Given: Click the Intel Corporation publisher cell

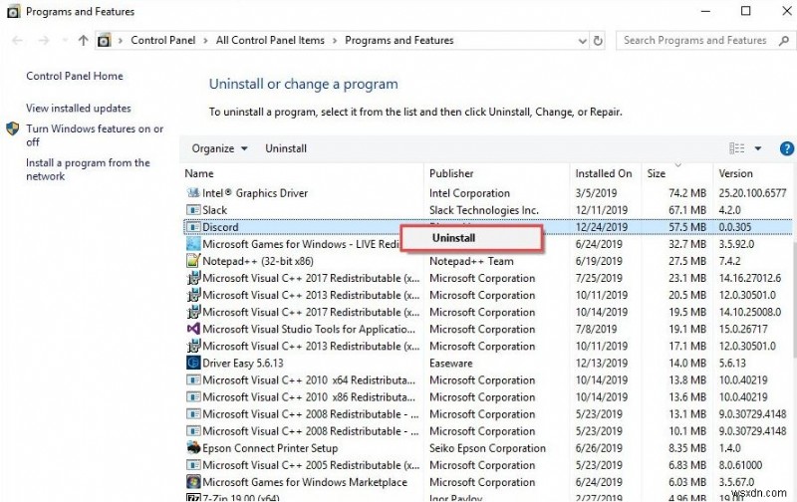Looking at the screenshot, I should [x=469, y=193].
